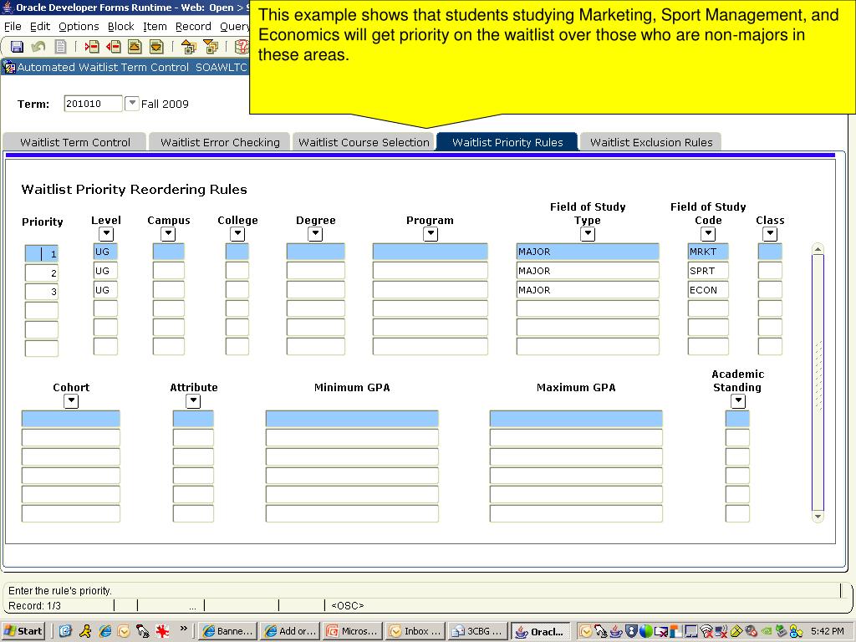856x642 pixels.
Task: Click the first row Minimum GPA field
Action: coord(352,419)
